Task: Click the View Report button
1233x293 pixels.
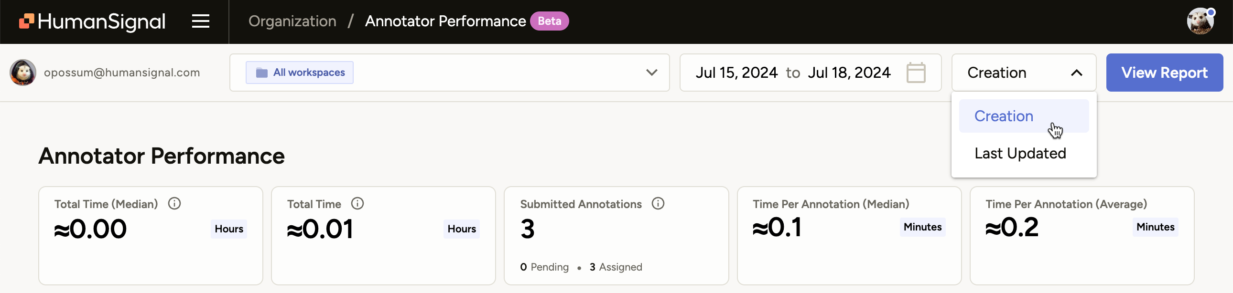Action: (1164, 73)
